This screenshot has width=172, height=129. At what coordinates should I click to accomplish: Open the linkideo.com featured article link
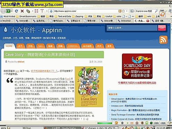click(x=127, y=106)
